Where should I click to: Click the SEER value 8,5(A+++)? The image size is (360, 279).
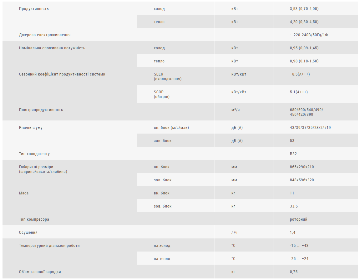301,74
